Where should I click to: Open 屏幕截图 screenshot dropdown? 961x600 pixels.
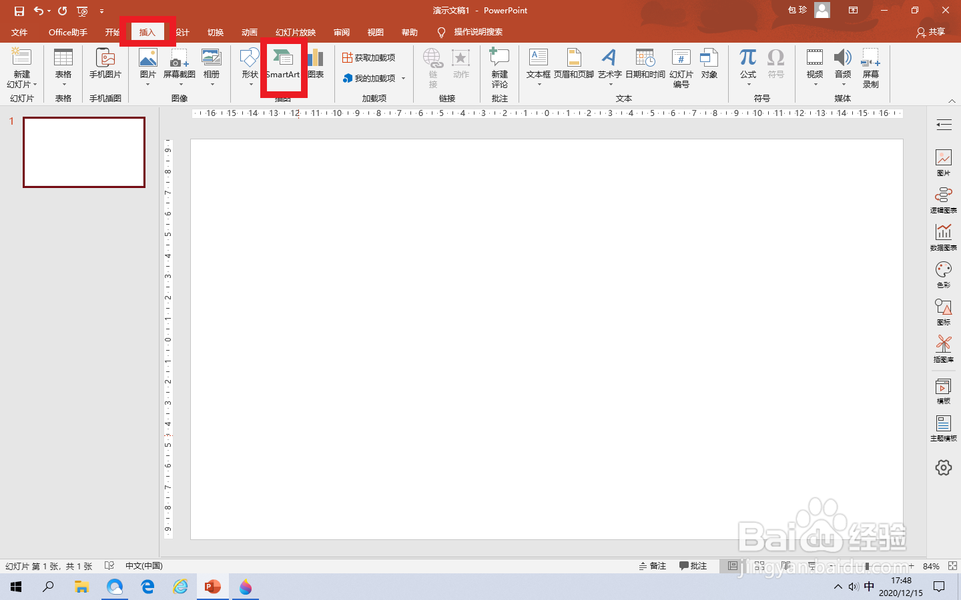click(180, 85)
